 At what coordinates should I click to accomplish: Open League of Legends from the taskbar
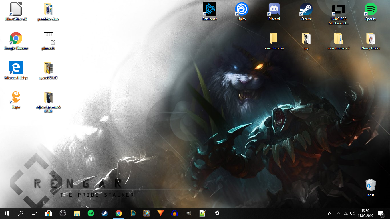pos(133,213)
